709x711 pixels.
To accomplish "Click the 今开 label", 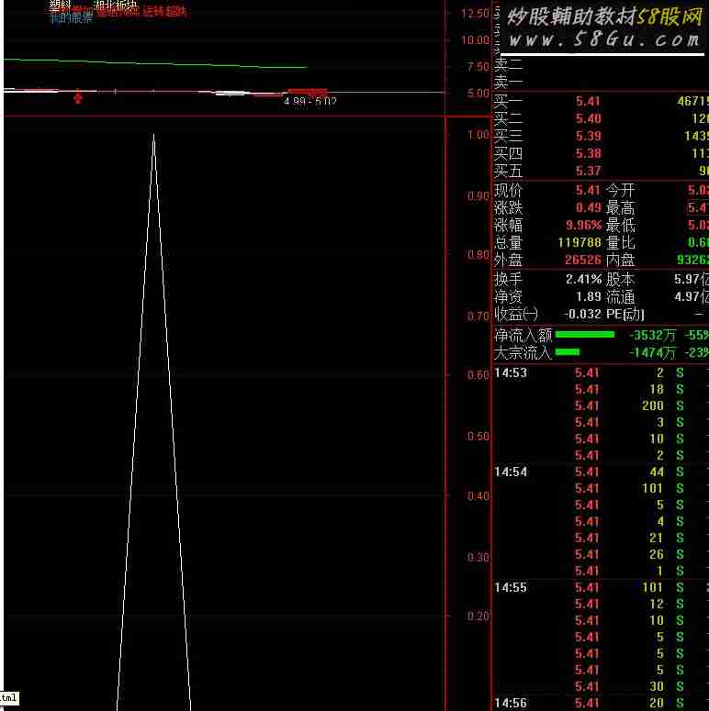I will 620,190.
